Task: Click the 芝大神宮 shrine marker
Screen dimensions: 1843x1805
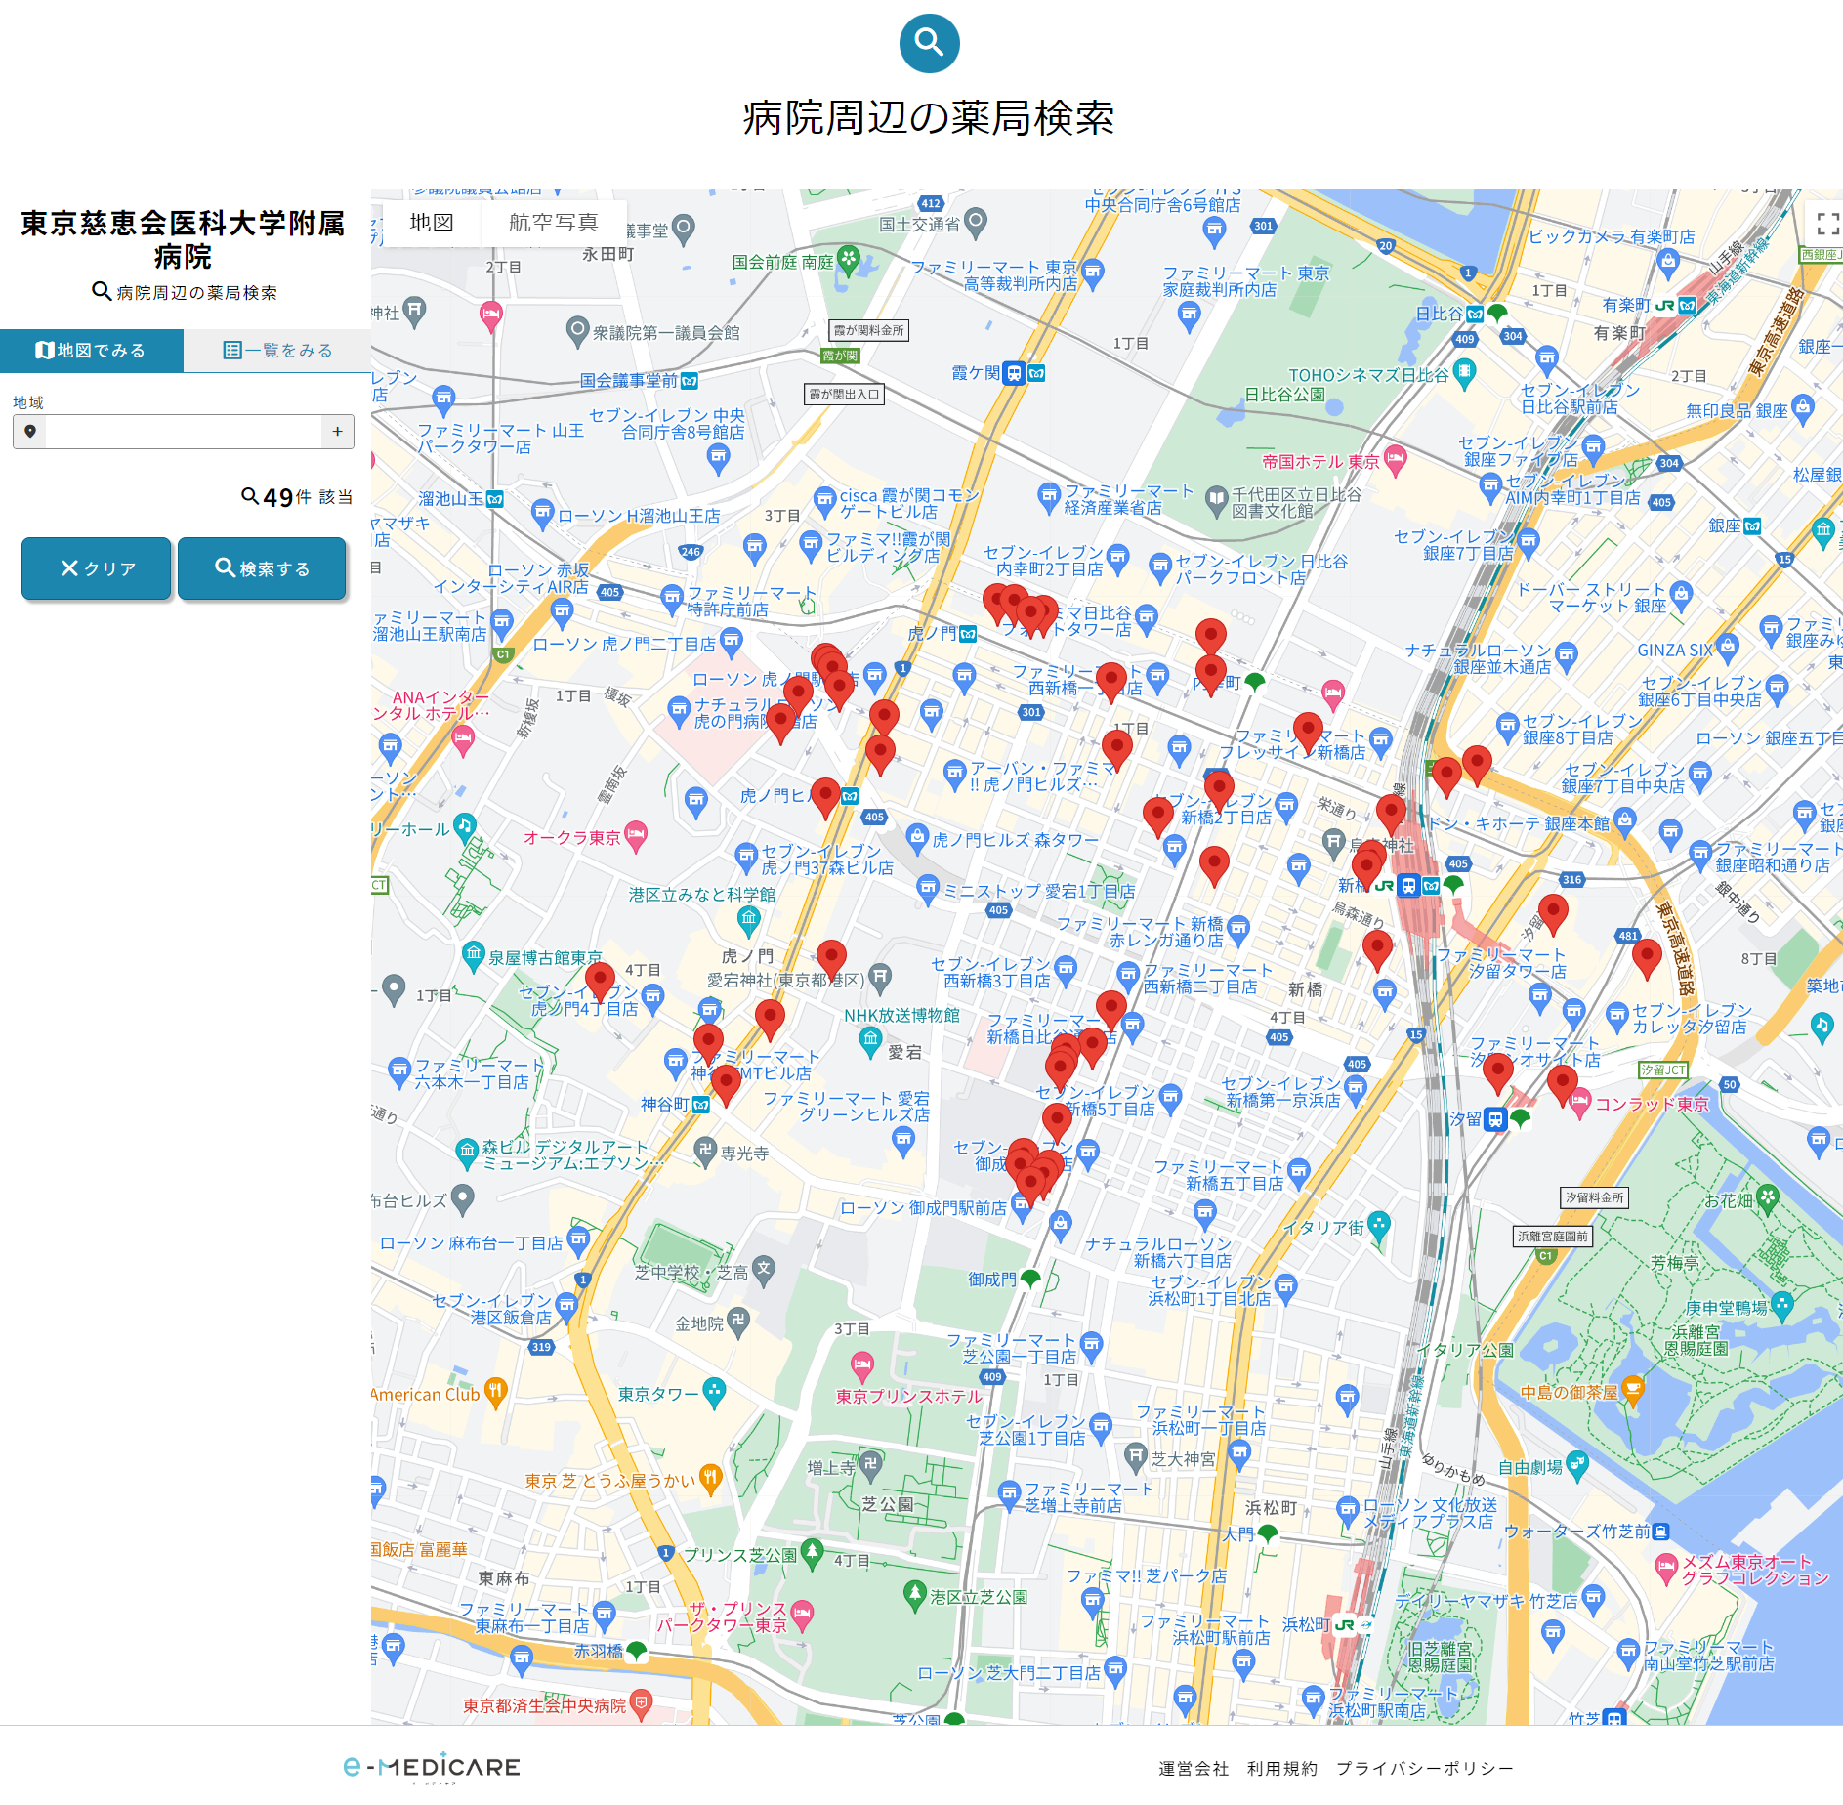Action: pos(1135,1457)
